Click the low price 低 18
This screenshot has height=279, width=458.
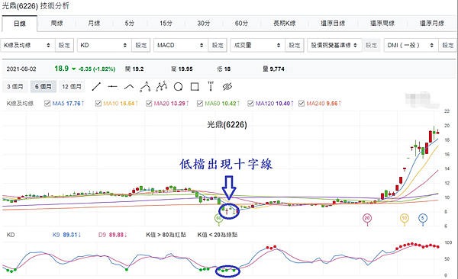point(224,69)
